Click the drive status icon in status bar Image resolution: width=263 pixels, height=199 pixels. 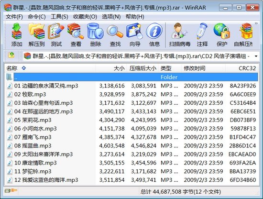[8, 190]
